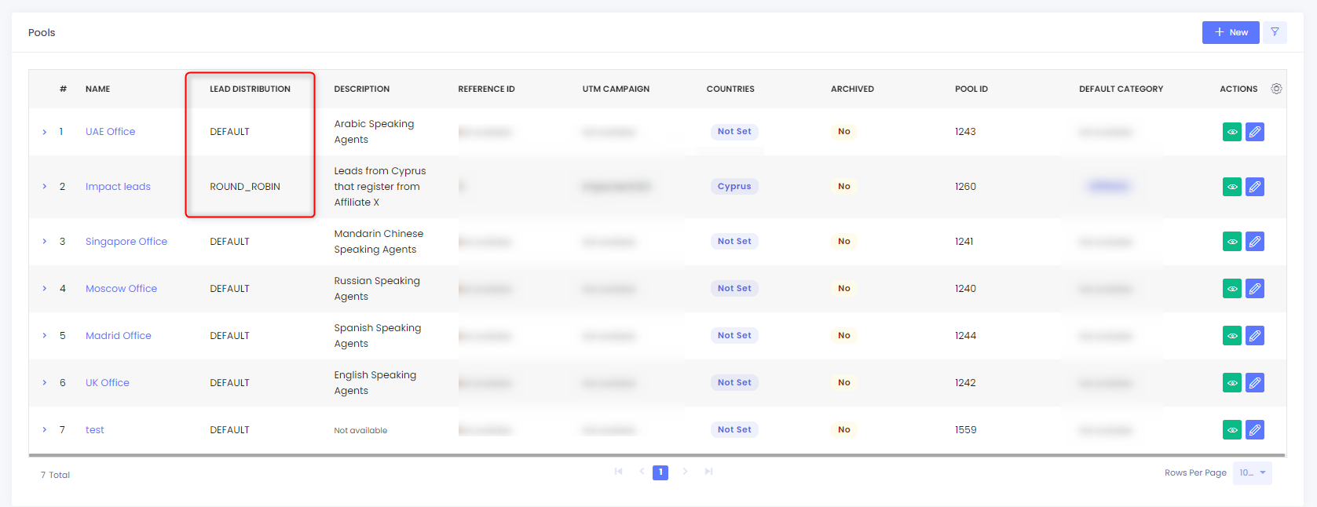Open table column settings gear
Viewport: 1317px width, 507px height.
point(1276,89)
